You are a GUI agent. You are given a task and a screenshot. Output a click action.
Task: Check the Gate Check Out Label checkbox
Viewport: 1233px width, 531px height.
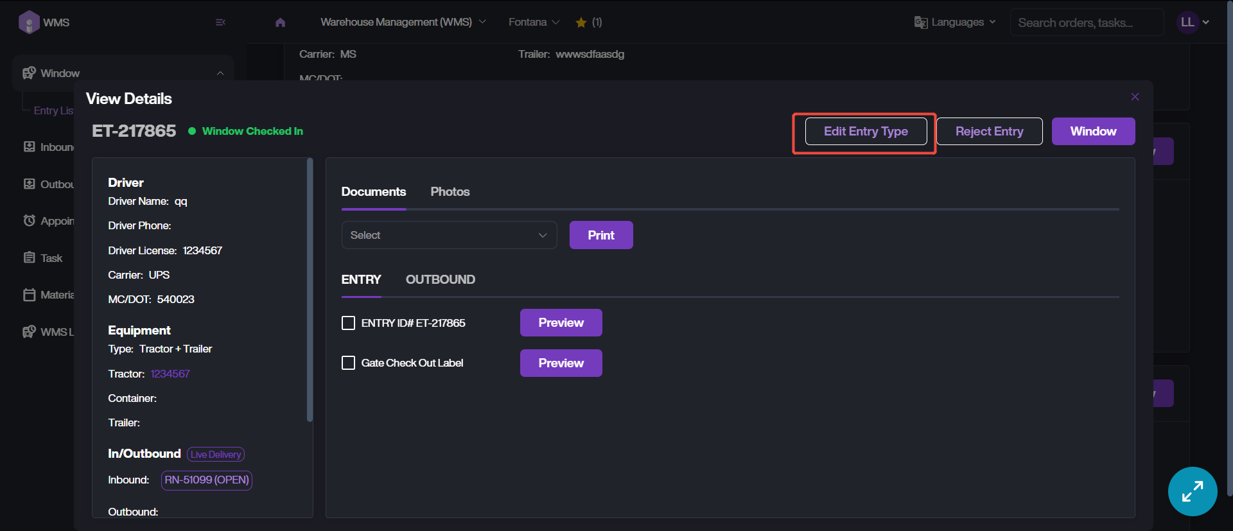(x=348, y=363)
